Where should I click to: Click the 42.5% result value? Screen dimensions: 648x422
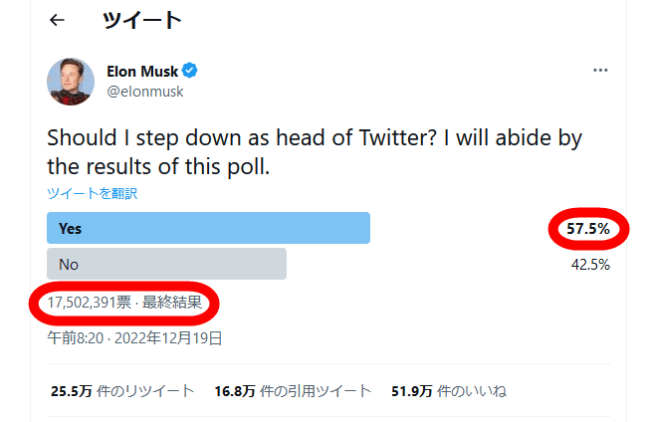tap(590, 265)
